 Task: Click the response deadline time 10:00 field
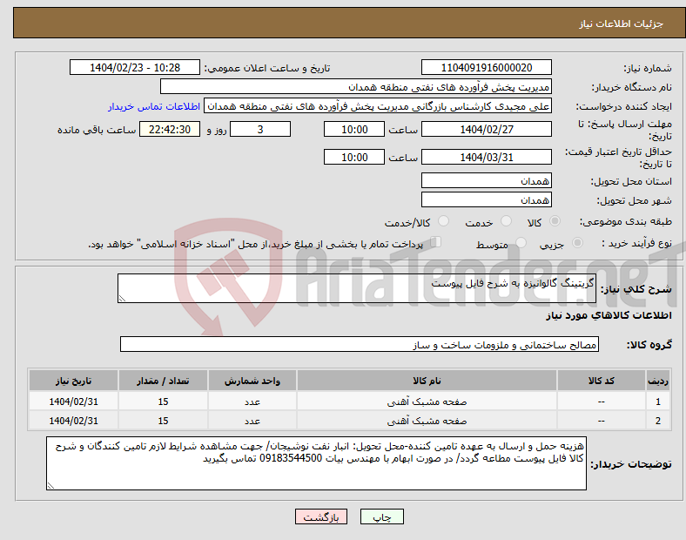(354, 129)
